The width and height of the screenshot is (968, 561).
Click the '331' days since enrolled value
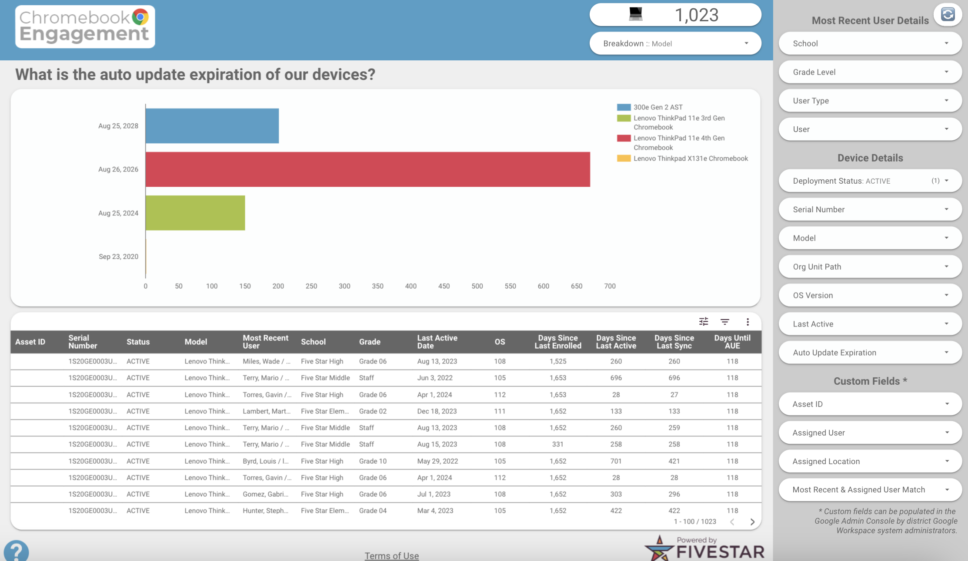557,444
